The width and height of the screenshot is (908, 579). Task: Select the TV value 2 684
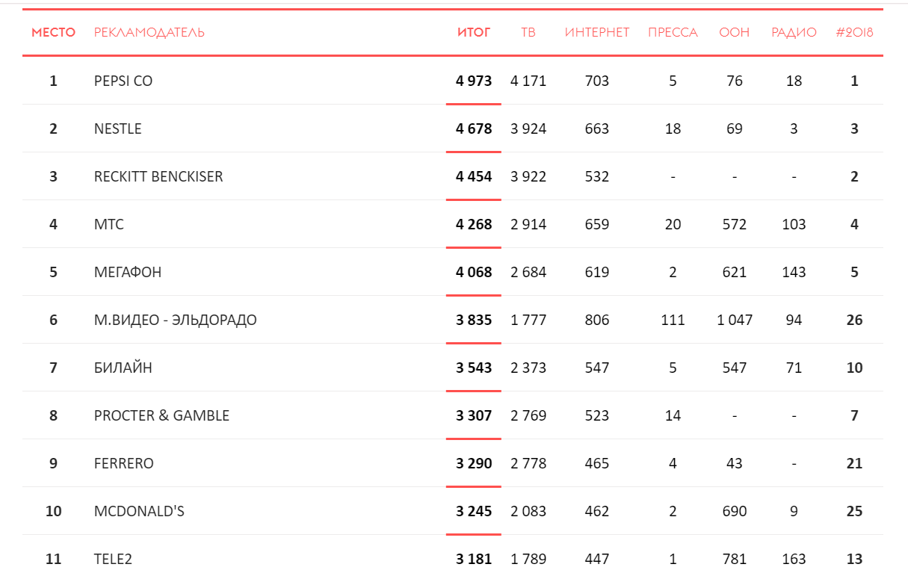click(x=528, y=272)
